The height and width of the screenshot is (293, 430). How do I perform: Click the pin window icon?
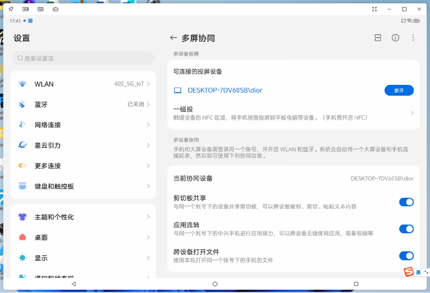[x=11, y=9]
